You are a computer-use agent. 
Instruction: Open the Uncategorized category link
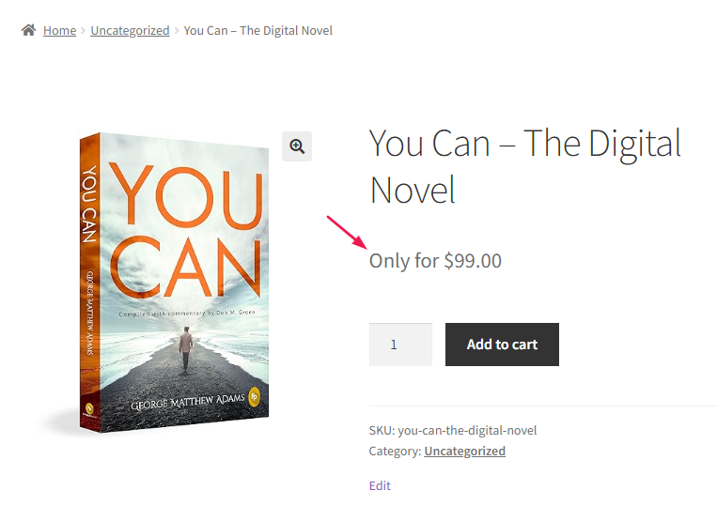click(x=464, y=452)
